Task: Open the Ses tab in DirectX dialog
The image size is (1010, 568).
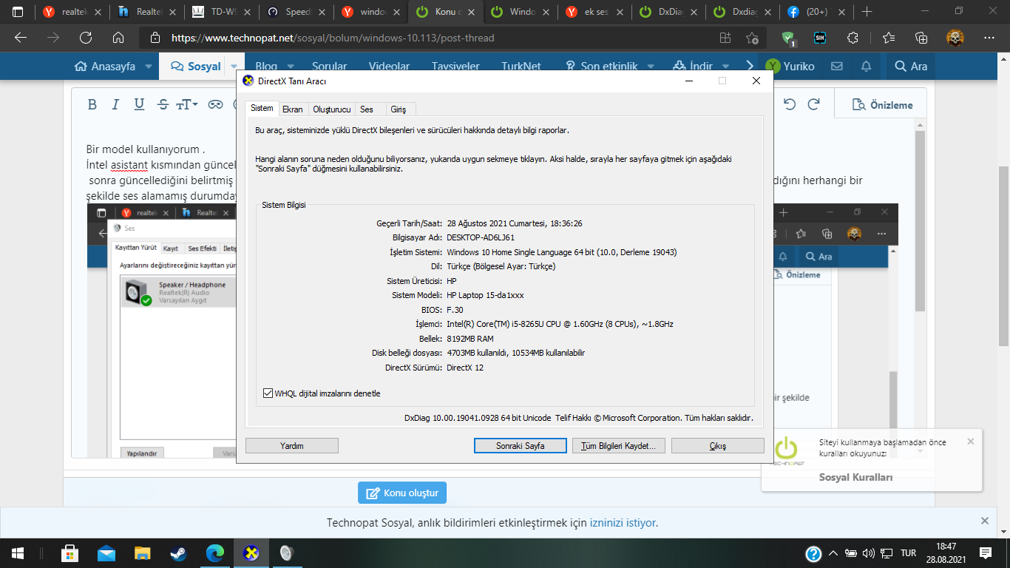Action: click(x=367, y=109)
